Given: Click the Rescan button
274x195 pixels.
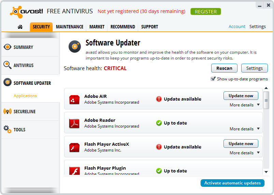Looking at the screenshot, I should click(224, 68).
